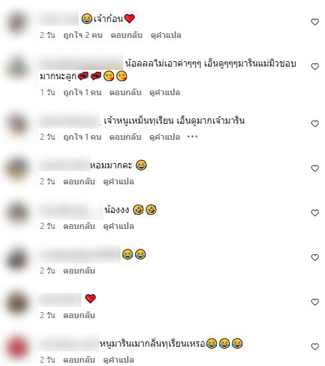Reply to the เจ้าก้อน comment

click(127, 35)
